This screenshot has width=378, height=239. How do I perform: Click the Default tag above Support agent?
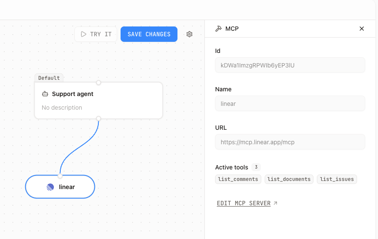(49, 78)
